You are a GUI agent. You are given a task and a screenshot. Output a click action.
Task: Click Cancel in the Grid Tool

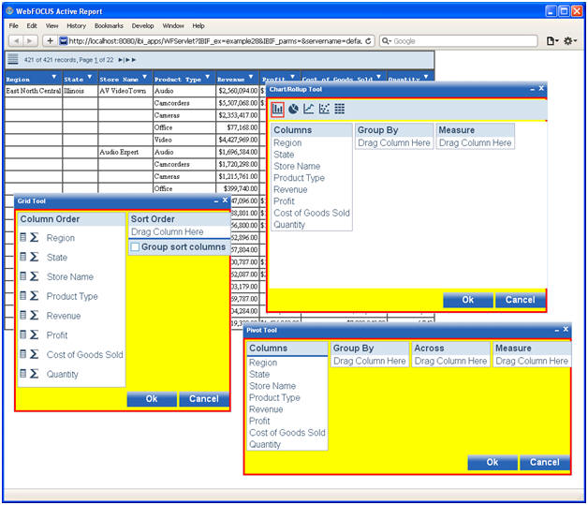204,398
